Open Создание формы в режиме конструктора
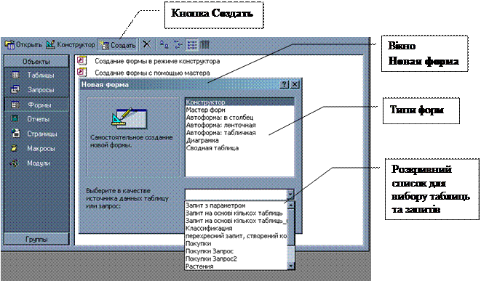Image resolution: width=481 pixels, height=281 pixels. click(x=157, y=61)
